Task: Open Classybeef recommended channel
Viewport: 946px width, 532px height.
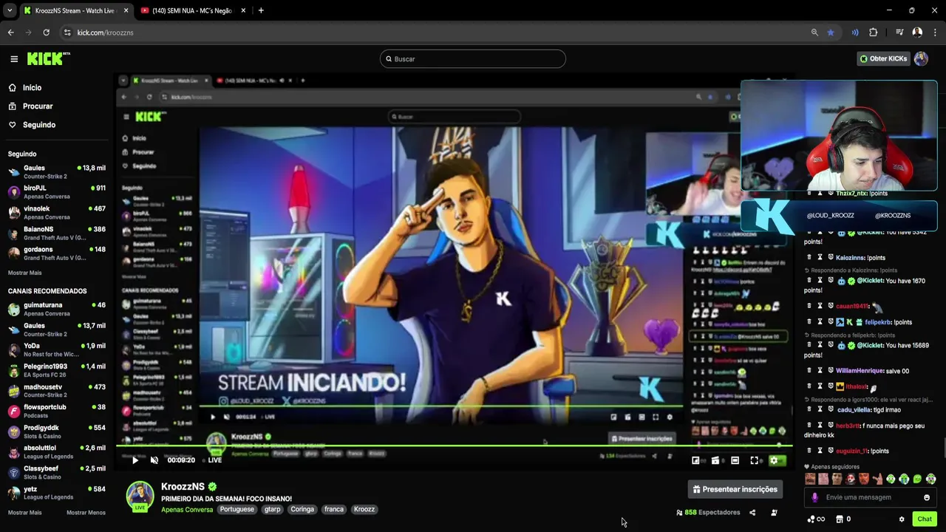Action: pos(56,472)
